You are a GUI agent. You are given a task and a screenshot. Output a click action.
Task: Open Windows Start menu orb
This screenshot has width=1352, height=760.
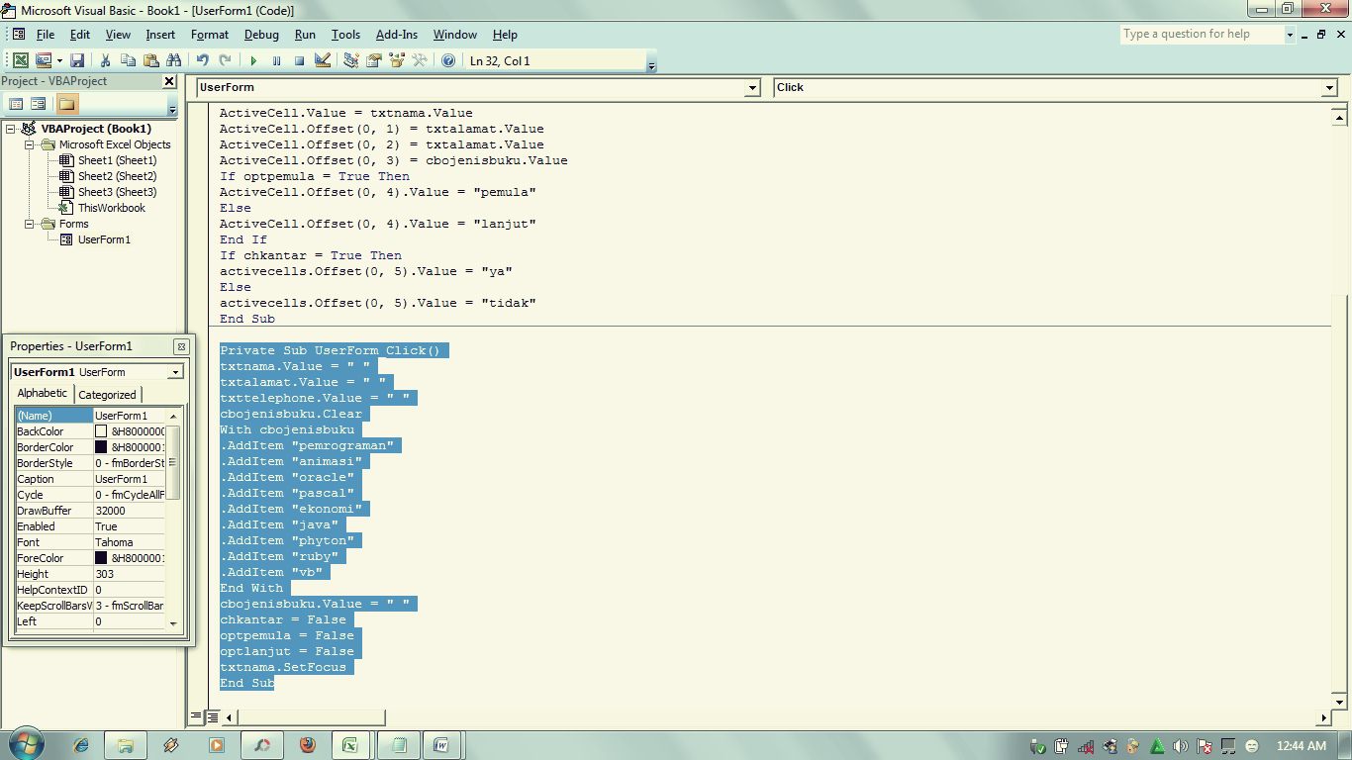pyautogui.click(x=26, y=743)
